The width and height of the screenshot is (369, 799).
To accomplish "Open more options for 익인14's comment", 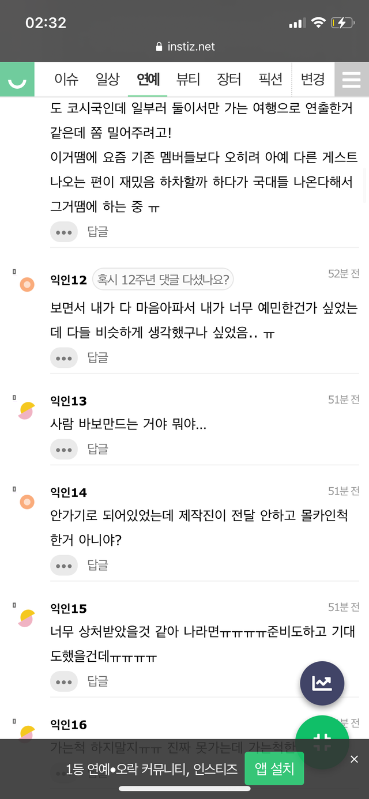I will tap(63, 566).
